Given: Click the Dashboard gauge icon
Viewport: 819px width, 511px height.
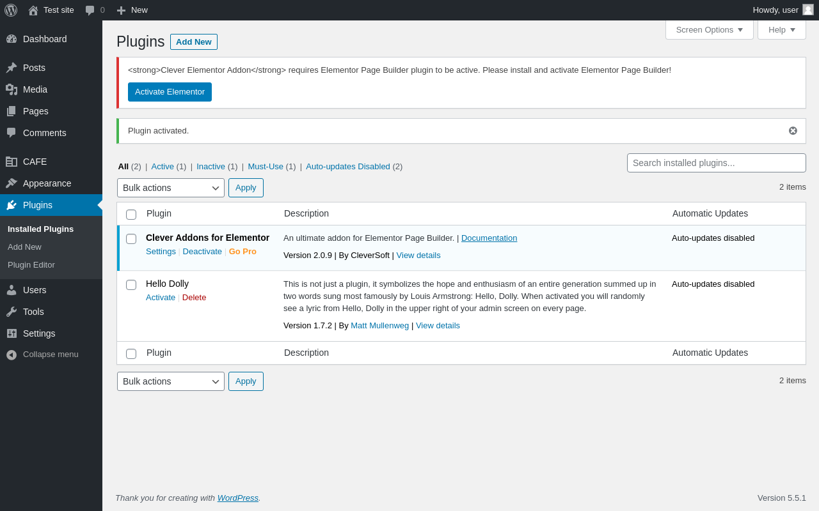Looking at the screenshot, I should pos(12,39).
